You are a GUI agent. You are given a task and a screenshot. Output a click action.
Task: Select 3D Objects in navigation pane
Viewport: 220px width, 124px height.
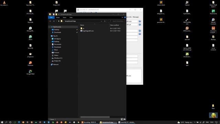[57, 39]
